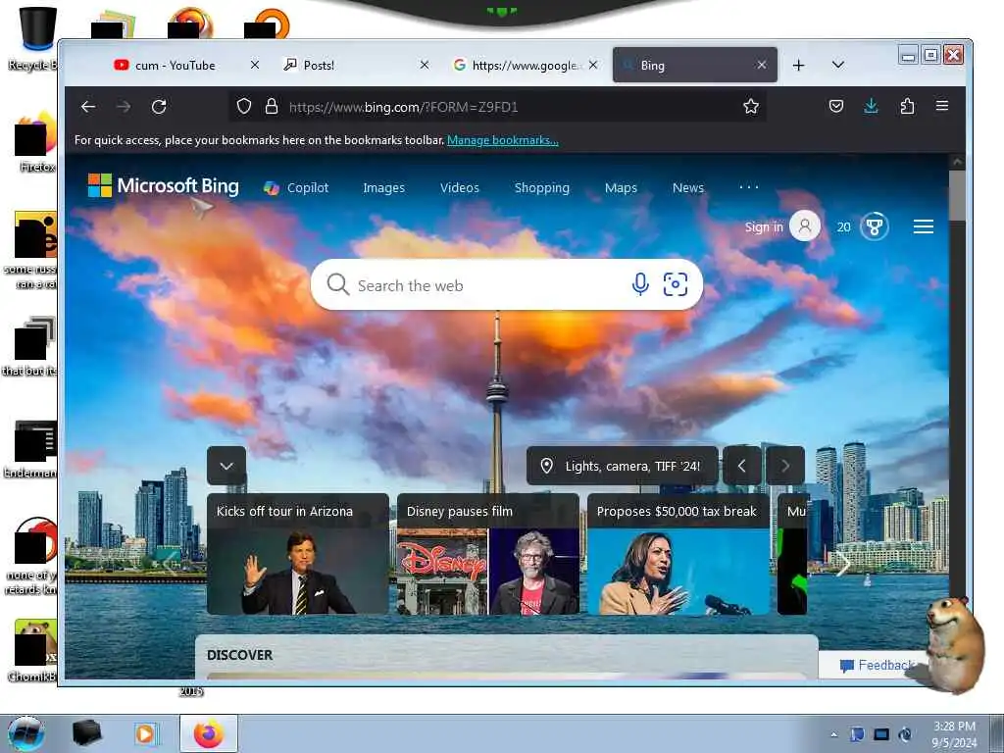Image resolution: width=1004 pixels, height=753 pixels.
Task: Open the Disney pauses film news card
Action: [x=488, y=554]
